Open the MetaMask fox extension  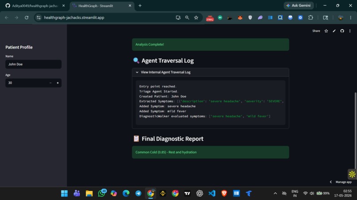point(240,18)
